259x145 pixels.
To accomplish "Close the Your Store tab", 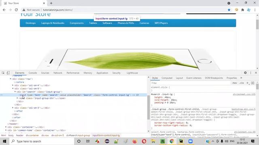I will (44, 3).
